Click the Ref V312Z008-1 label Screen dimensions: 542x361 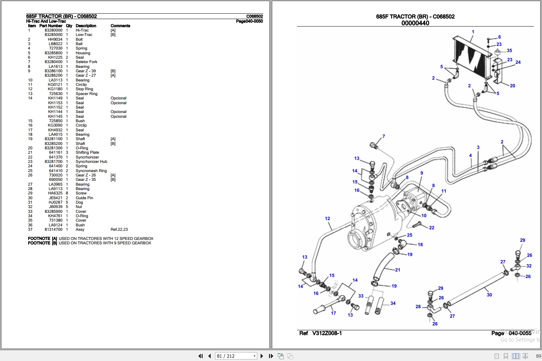pyautogui.click(x=321, y=333)
